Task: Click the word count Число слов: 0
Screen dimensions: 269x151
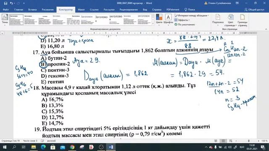Action: [x=30, y=141]
